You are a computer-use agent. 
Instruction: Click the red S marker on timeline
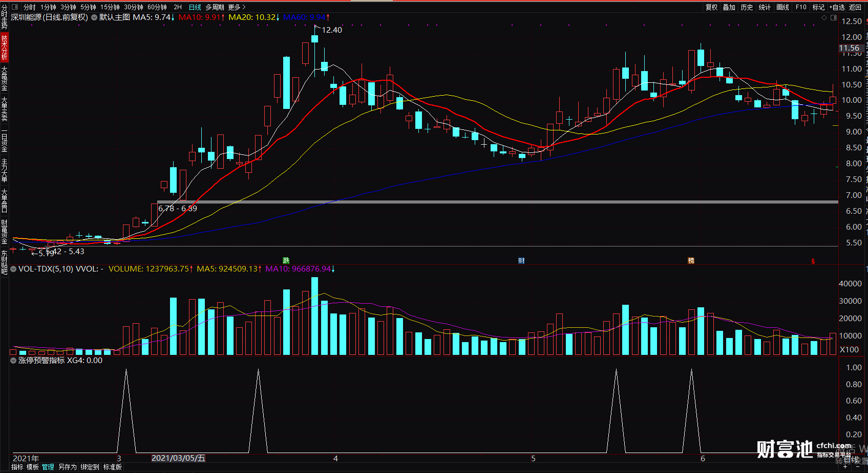point(813,261)
